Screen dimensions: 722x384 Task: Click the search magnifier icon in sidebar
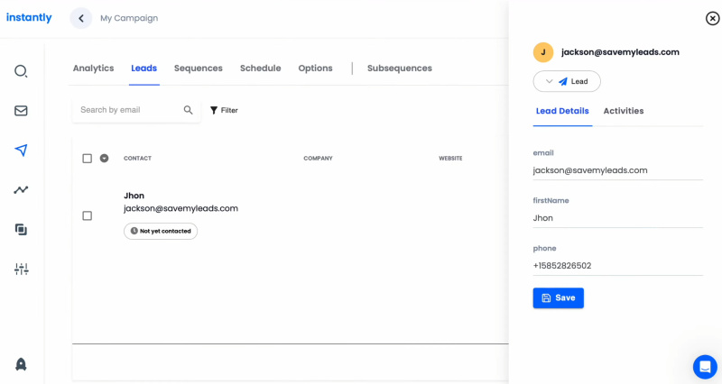[x=21, y=71]
